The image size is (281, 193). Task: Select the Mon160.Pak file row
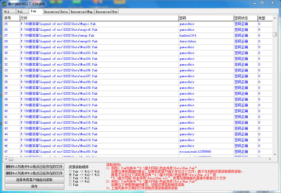tap(138, 152)
